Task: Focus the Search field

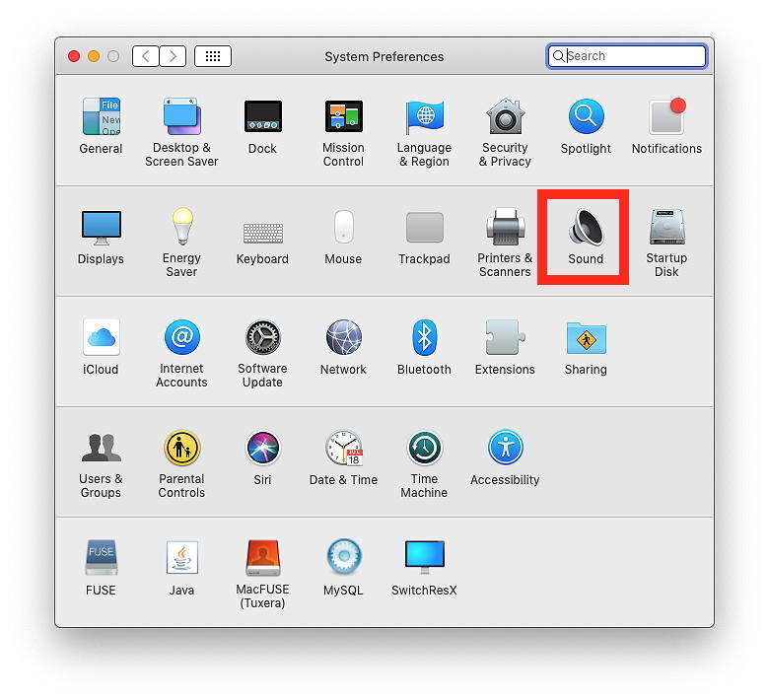Action: coord(627,56)
